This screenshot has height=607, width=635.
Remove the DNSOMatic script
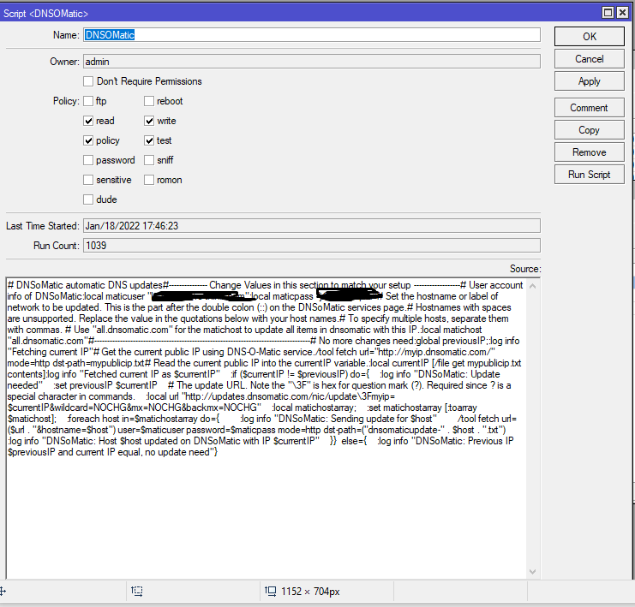[x=590, y=152]
